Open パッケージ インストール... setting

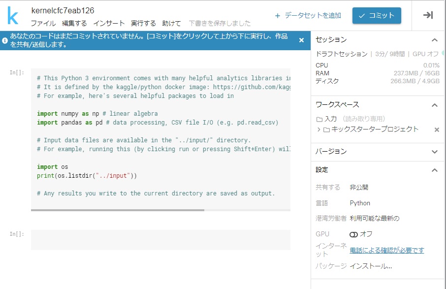[371, 266]
